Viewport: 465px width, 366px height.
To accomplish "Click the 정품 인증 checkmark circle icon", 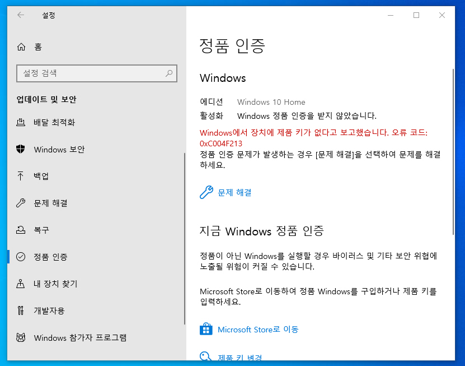I will (21, 257).
